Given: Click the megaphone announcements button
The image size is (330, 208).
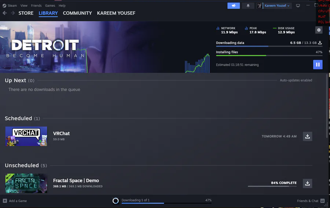Looking at the screenshot, I should 234,6.
